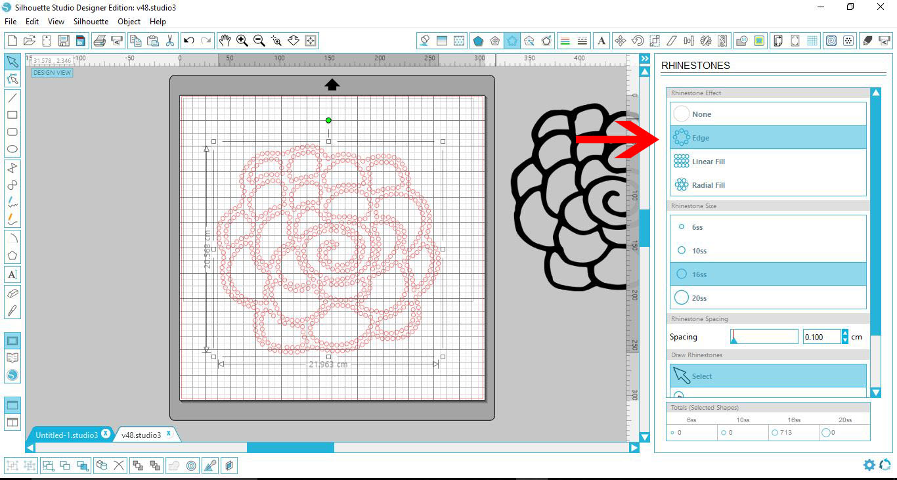Screen dimensions: 897x480
Task: Set rhinestone effect to None
Action: 767,114
